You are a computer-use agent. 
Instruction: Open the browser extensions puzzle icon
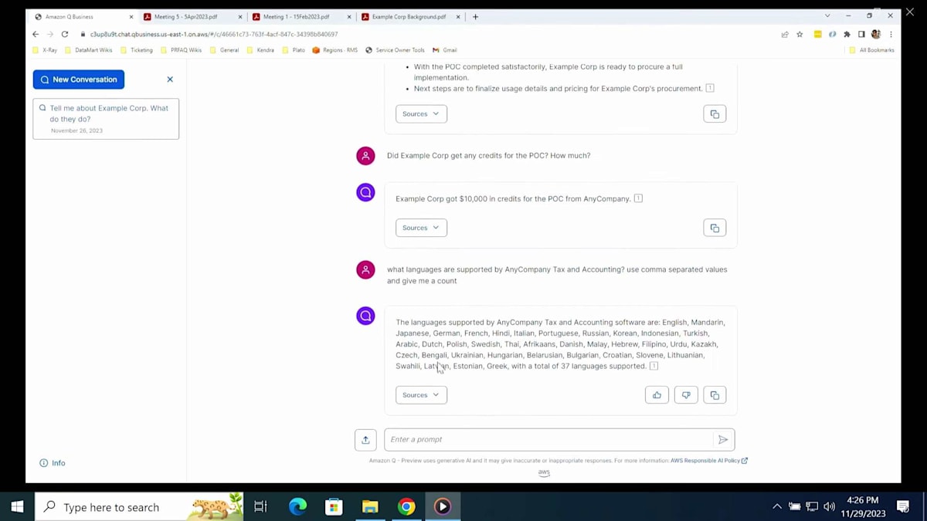point(847,34)
